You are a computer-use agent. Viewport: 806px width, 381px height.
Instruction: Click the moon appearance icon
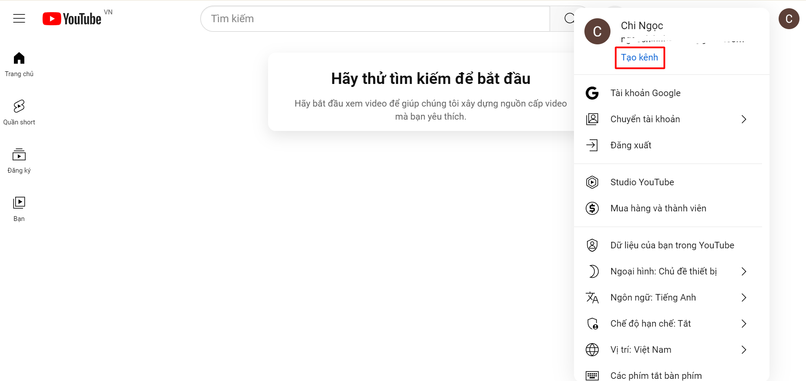coord(593,271)
